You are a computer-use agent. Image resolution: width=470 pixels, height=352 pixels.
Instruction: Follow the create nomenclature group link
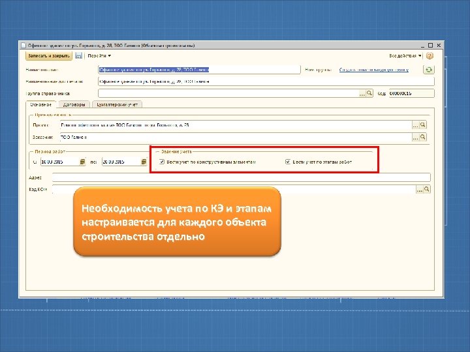tap(374, 70)
